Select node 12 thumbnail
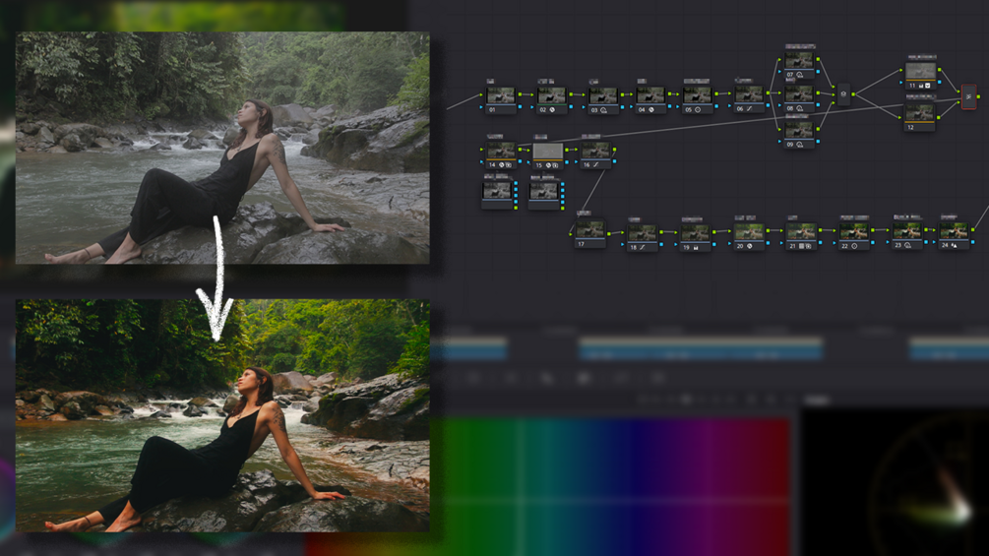The width and height of the screenshot is (989, 556). pos(919,113)
